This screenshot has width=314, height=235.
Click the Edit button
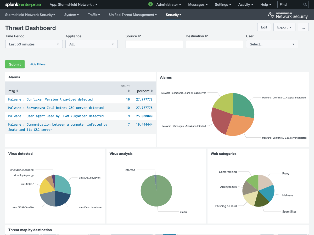[264, 27]
